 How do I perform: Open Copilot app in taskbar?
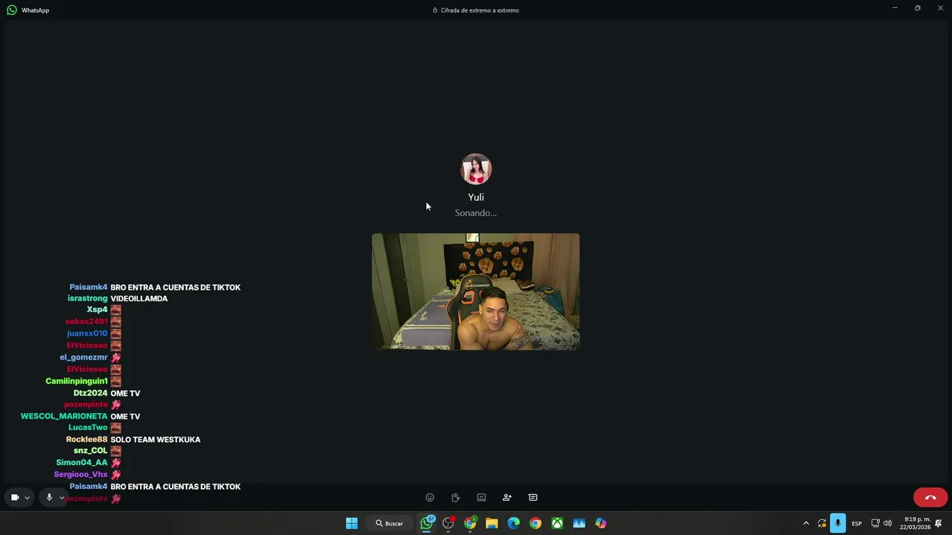point(600,523)
